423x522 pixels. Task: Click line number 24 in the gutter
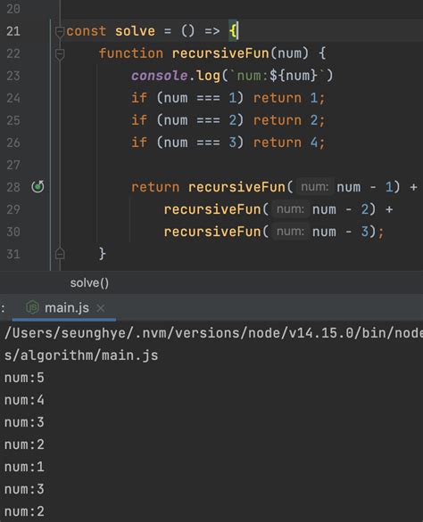click(13, 98)
